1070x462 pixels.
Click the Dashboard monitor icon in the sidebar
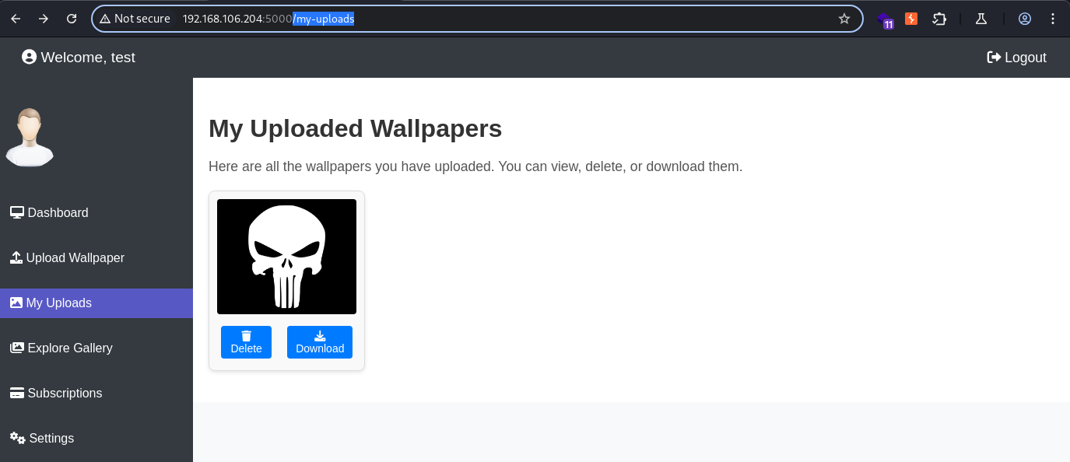17,212
